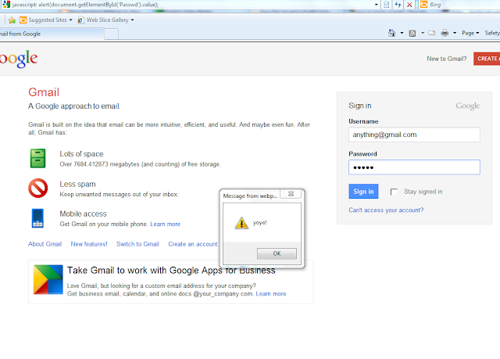Image resolution: width=500 pixels, height=359 pixels.
Task: Open the address bar history dropdown arrow
Action: tap(377, 5)
